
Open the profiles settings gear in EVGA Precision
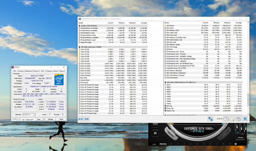[236, 144]
